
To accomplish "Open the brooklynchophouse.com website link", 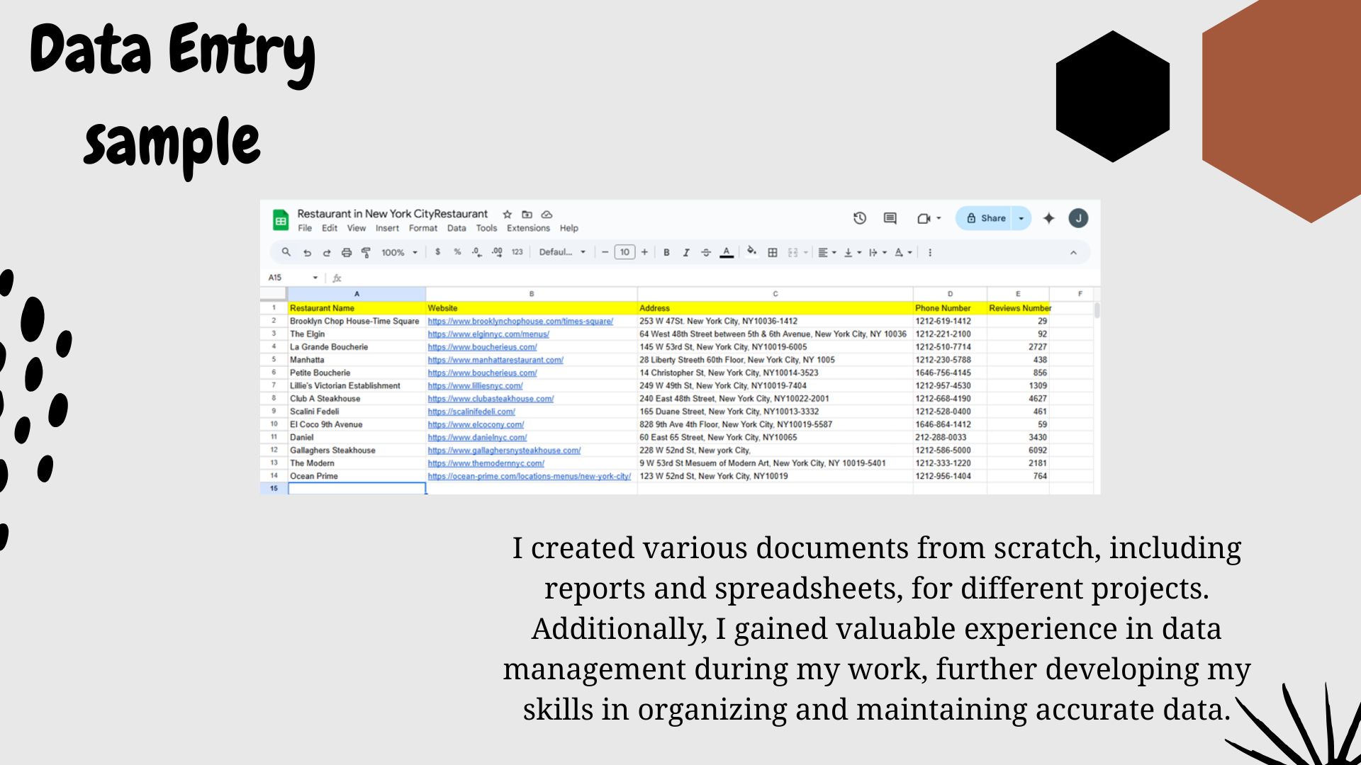I will (520, 321).
